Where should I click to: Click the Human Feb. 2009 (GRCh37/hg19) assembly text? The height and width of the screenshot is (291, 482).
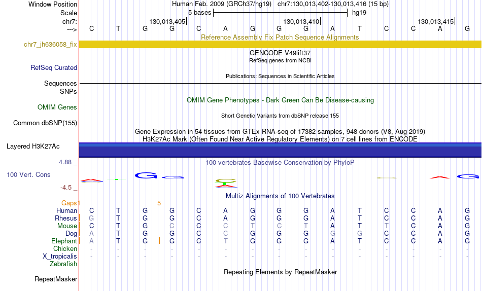point(222,4)
